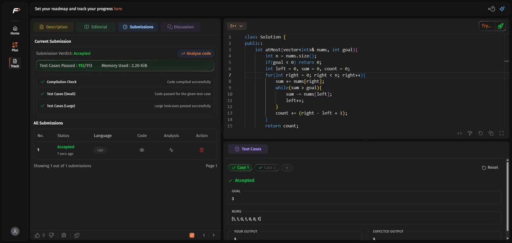Screen dimensions: 512x243
Task: Click the 'Compilation Check' row
Action: (126, 82)
